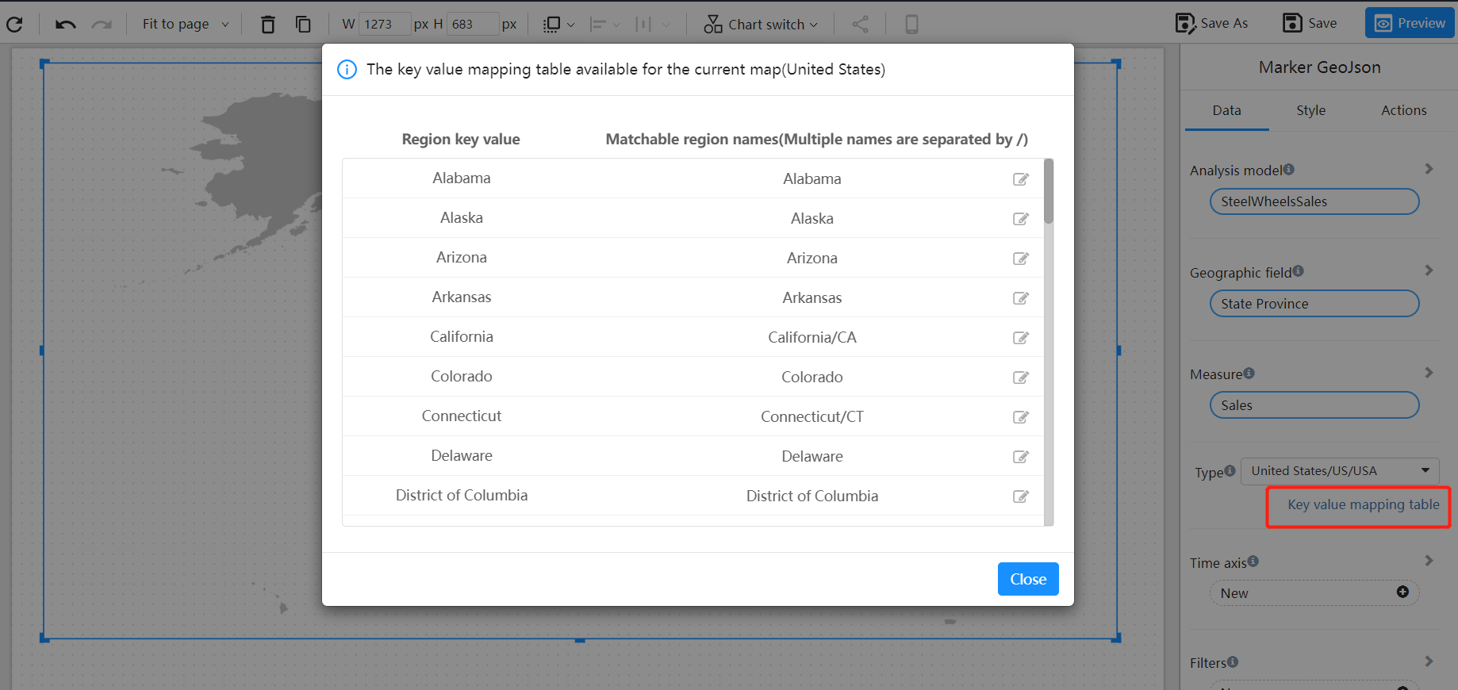Image resolution: width=1458 pixels, height=690 pixels.
Task: Edit matchable names for Colorado
Action: [1021, 378]
